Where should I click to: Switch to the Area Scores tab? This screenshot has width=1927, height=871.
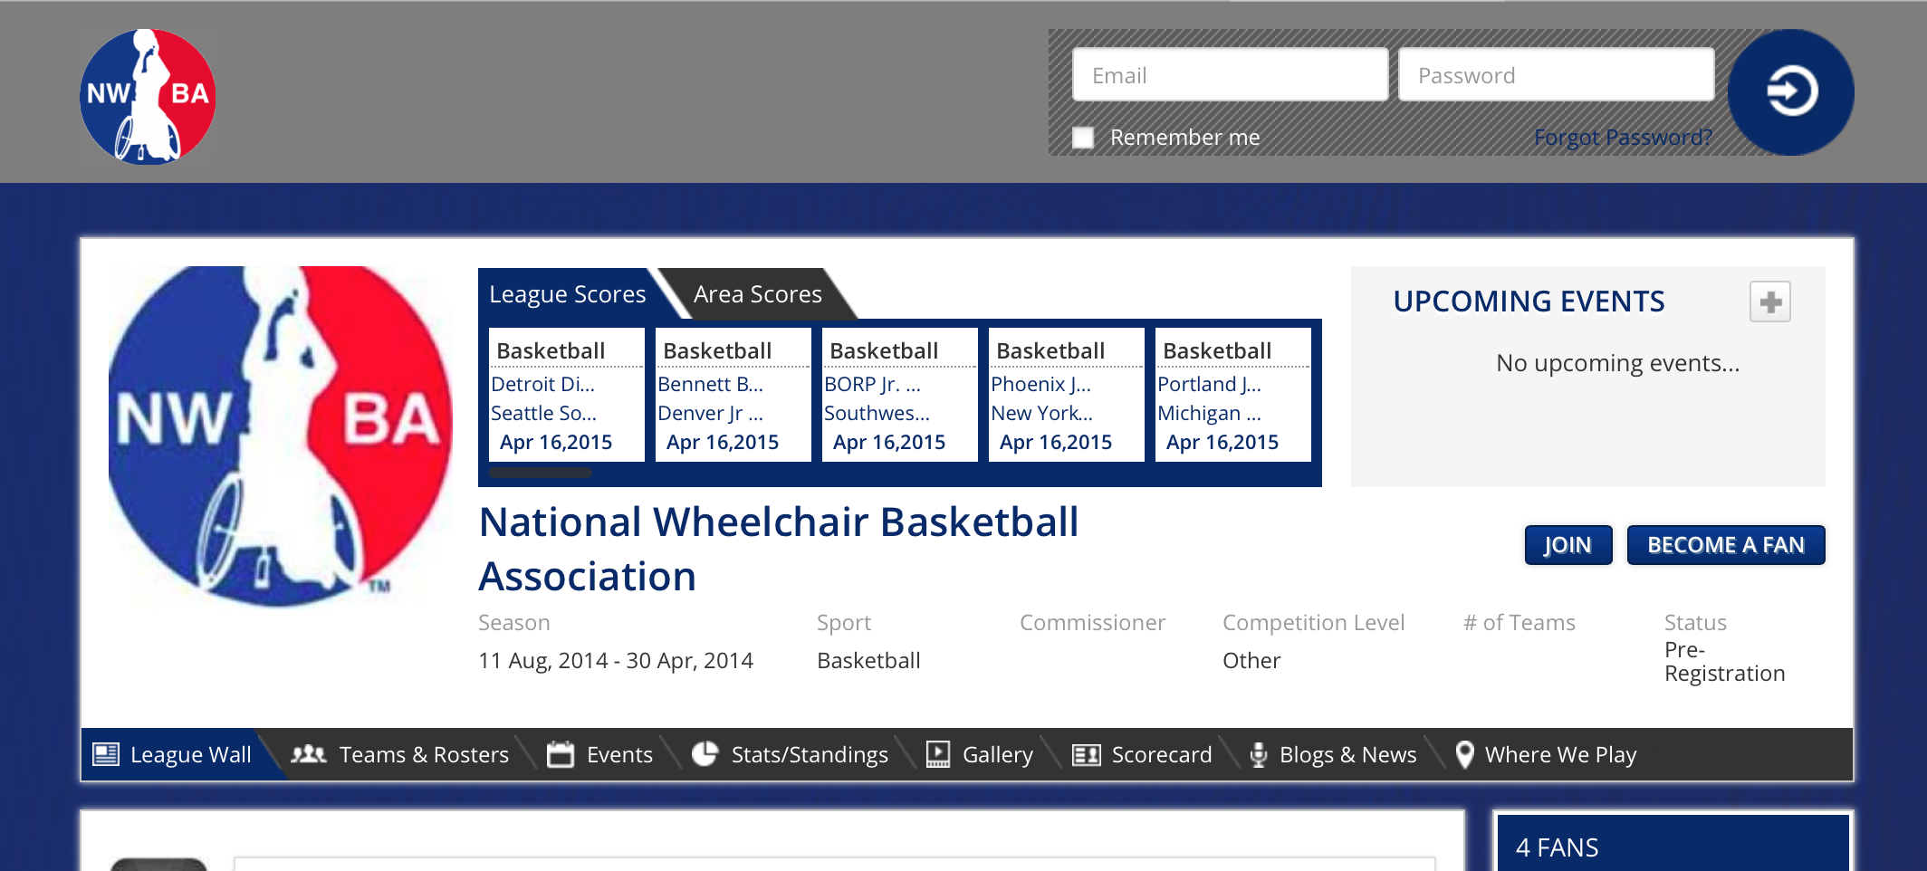click(757, 293)
